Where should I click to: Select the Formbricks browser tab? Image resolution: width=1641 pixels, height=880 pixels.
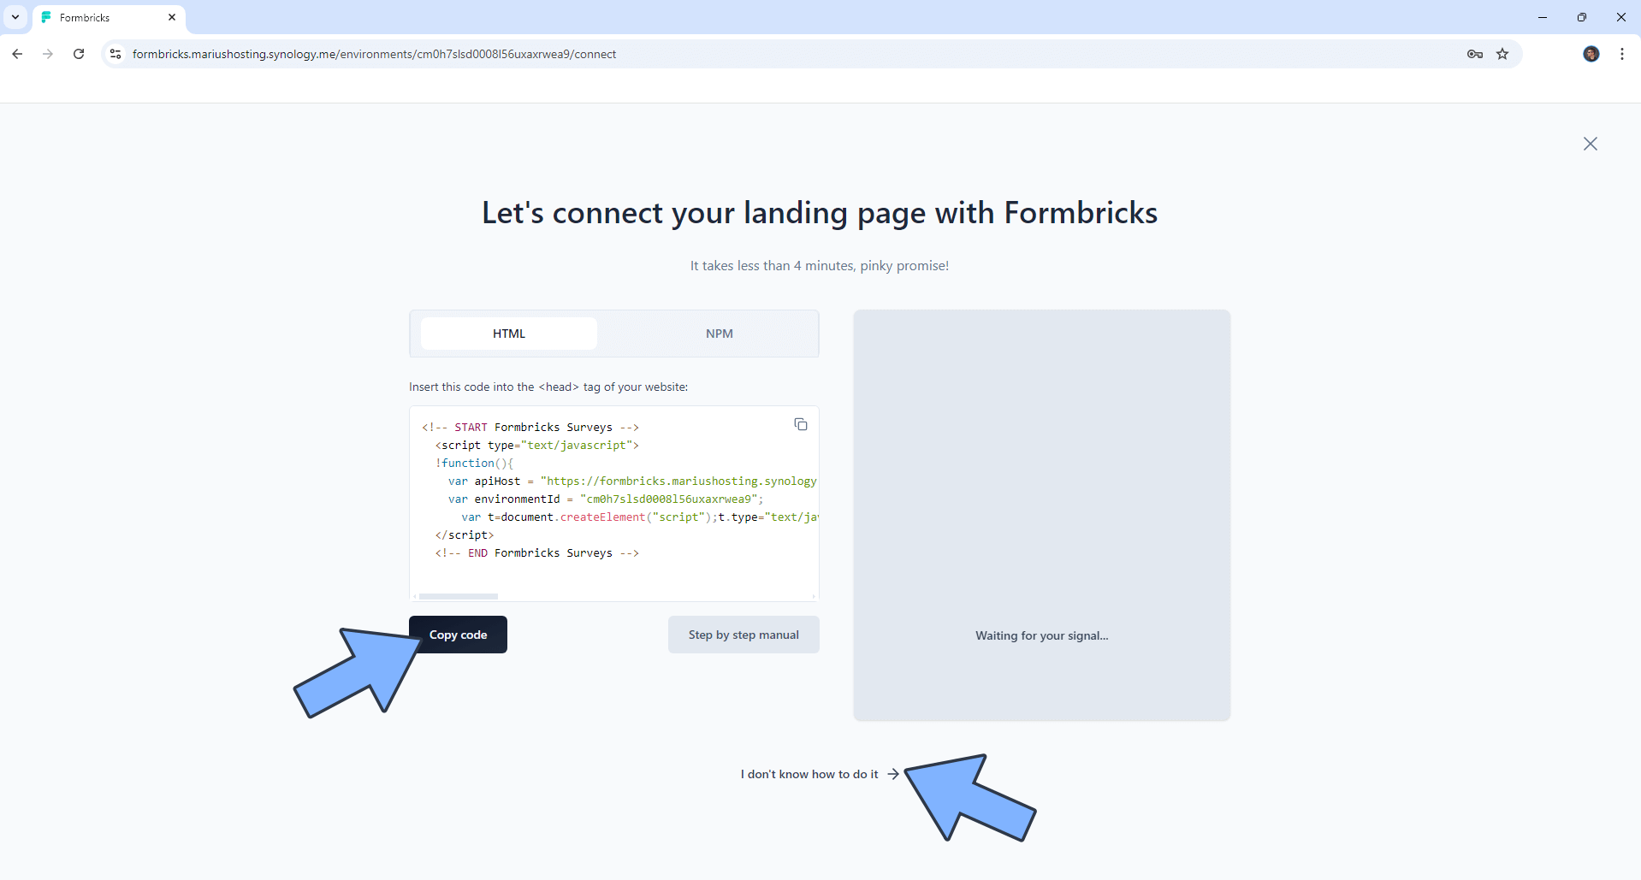(x=109, y=17)
